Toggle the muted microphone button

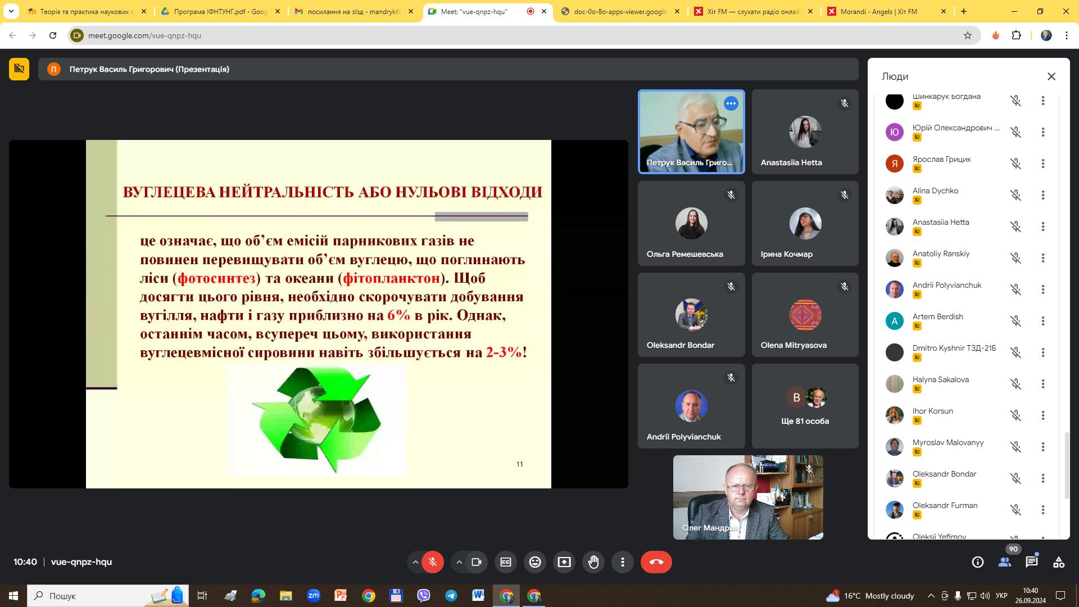click(433, 562)
